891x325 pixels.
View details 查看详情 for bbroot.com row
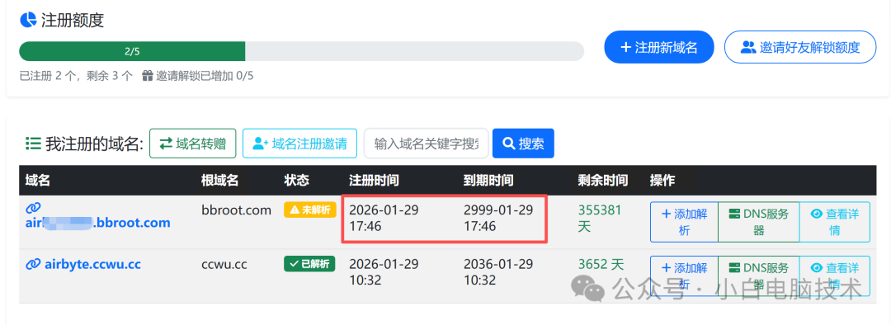[834, 222]
